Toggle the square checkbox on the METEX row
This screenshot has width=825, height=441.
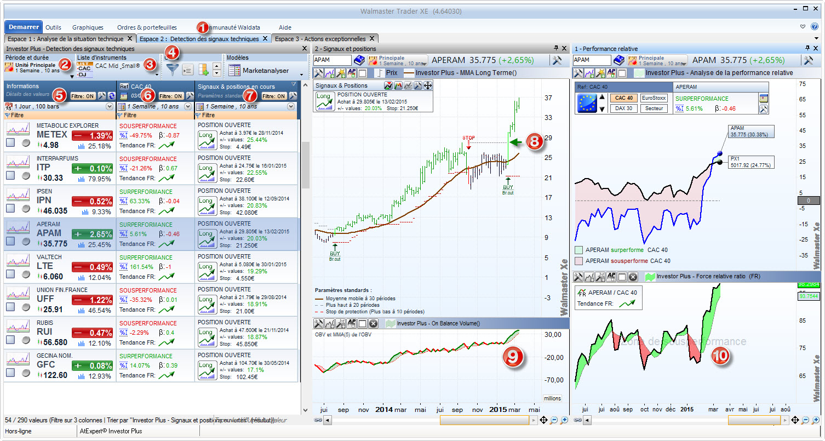[x=11, y=143]
